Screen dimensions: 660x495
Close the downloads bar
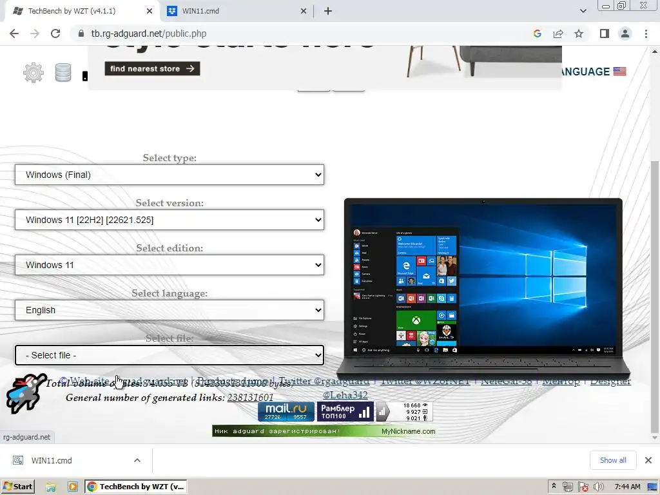[648, 460]
